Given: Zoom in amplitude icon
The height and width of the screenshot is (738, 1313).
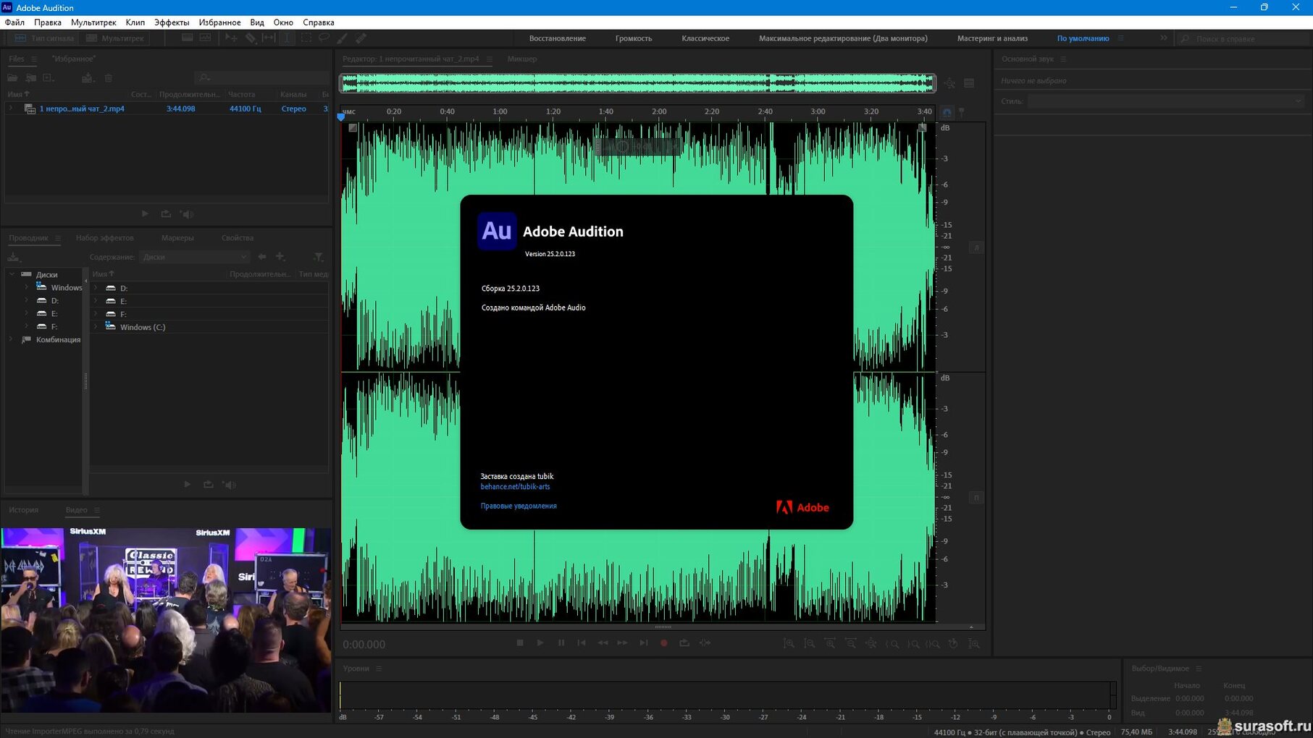Looking at the screenshot, I should pos(789,643).
